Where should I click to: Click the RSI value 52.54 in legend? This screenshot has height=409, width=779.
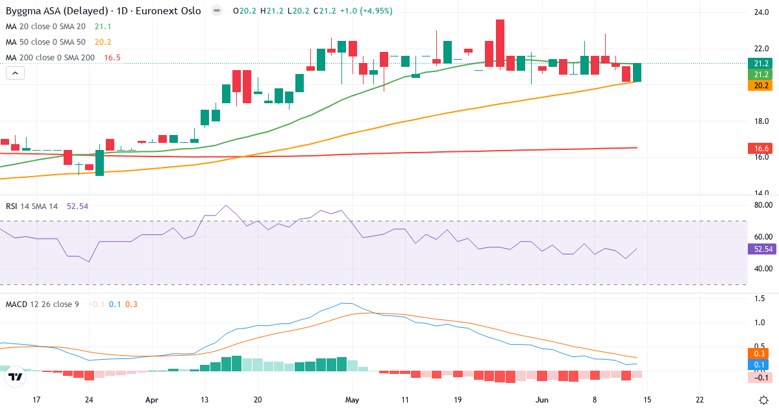[77, 206]
